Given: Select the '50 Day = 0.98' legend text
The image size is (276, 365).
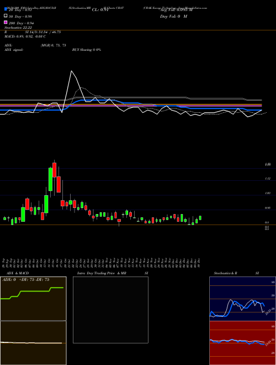Looking at the screenshot, I should point(20,16).
